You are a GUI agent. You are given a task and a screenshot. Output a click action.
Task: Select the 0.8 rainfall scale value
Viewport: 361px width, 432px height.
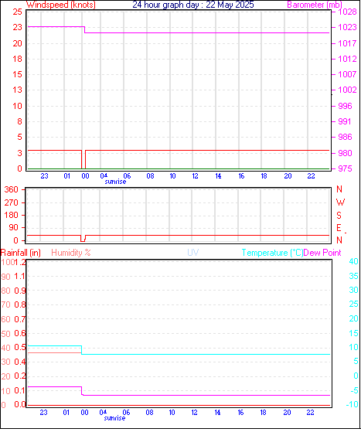tap(20, 304)
